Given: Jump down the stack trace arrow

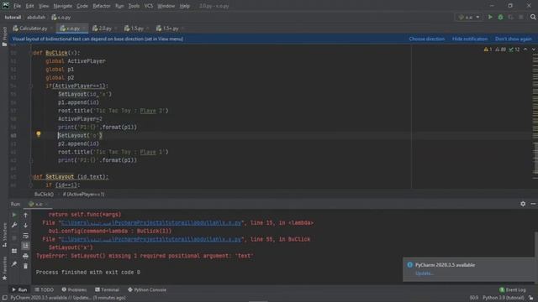Looking at the screenshot, I should (25, 225).
